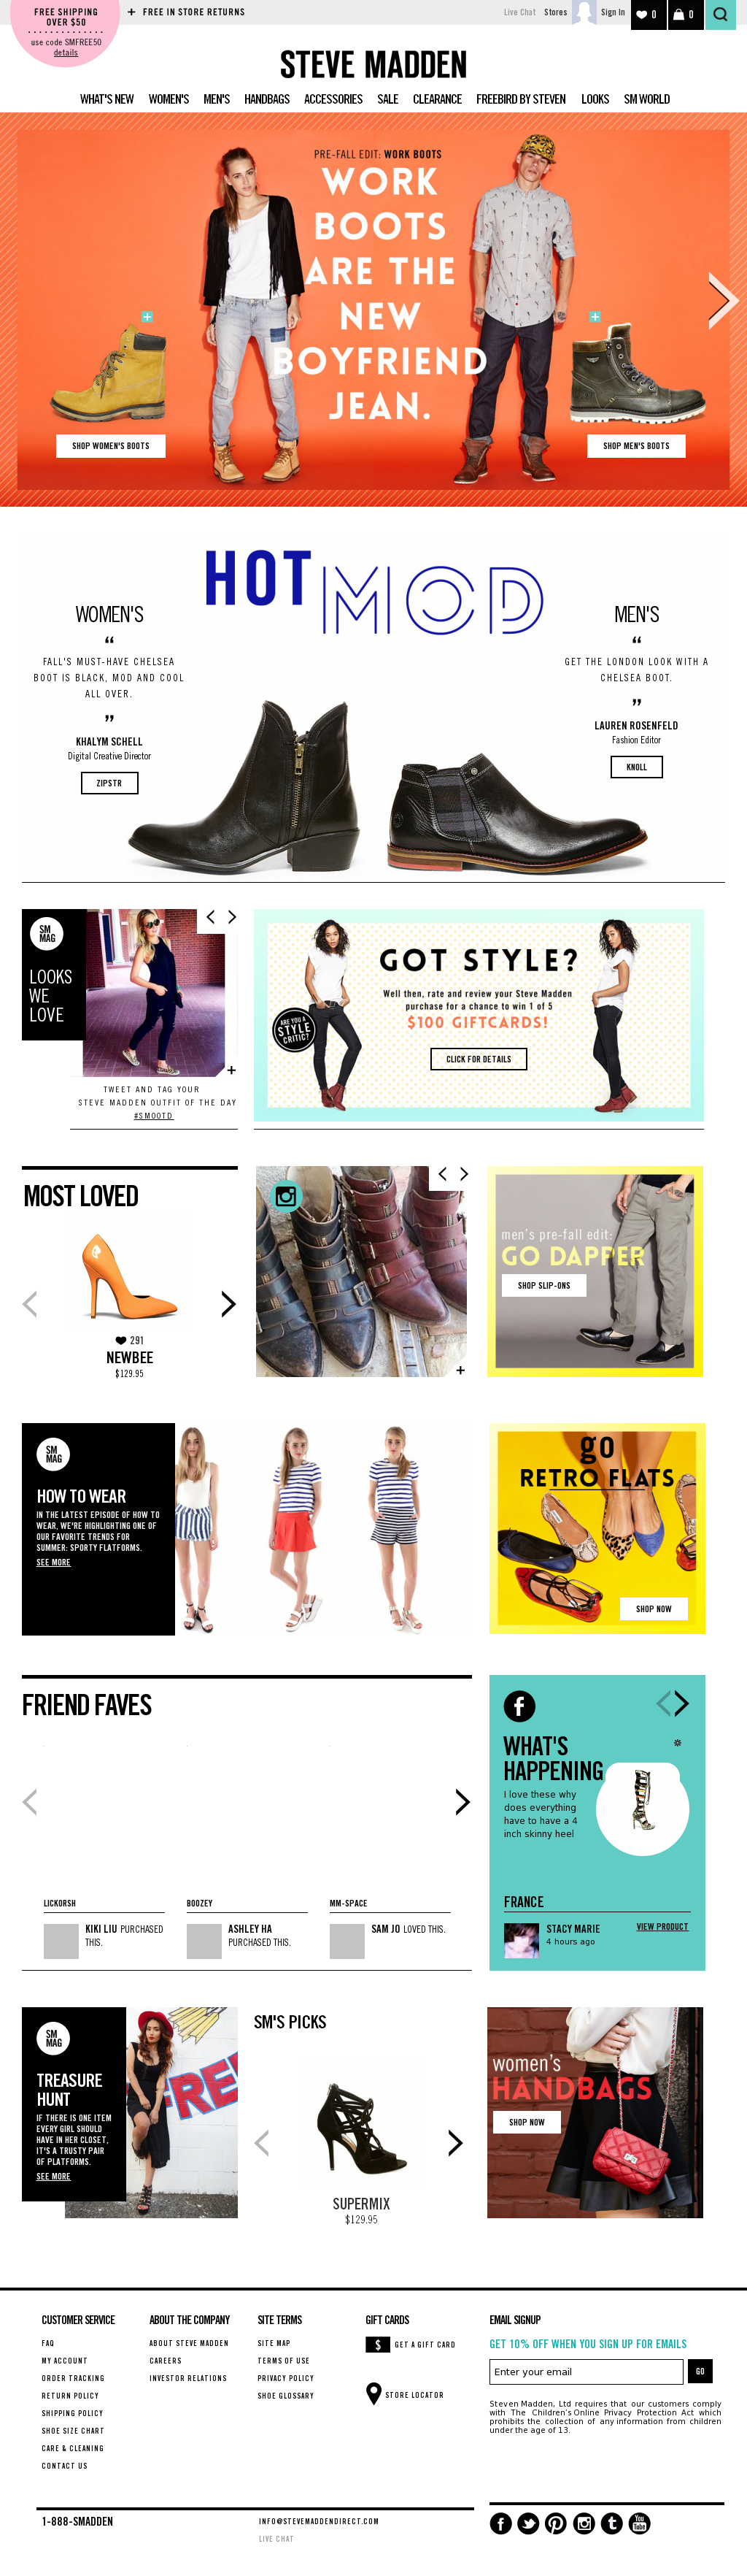Click the YouTube icon in footer

639,2523
